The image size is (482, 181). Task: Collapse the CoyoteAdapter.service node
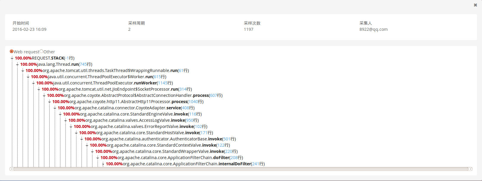pos(55,108)
